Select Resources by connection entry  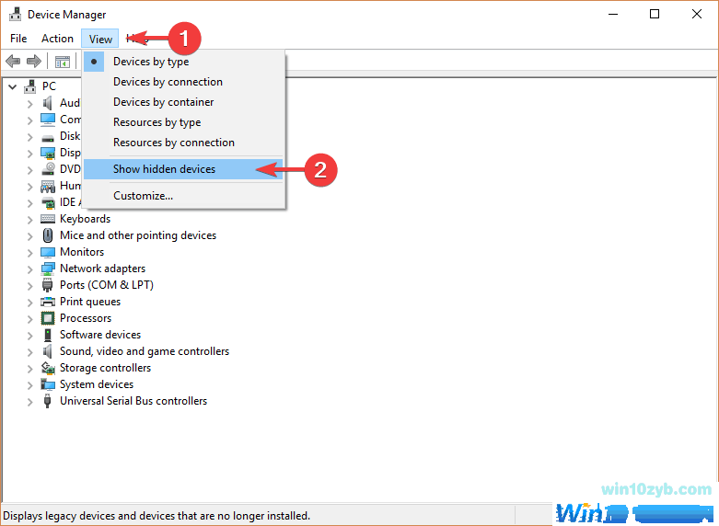(x=173, y=143)
